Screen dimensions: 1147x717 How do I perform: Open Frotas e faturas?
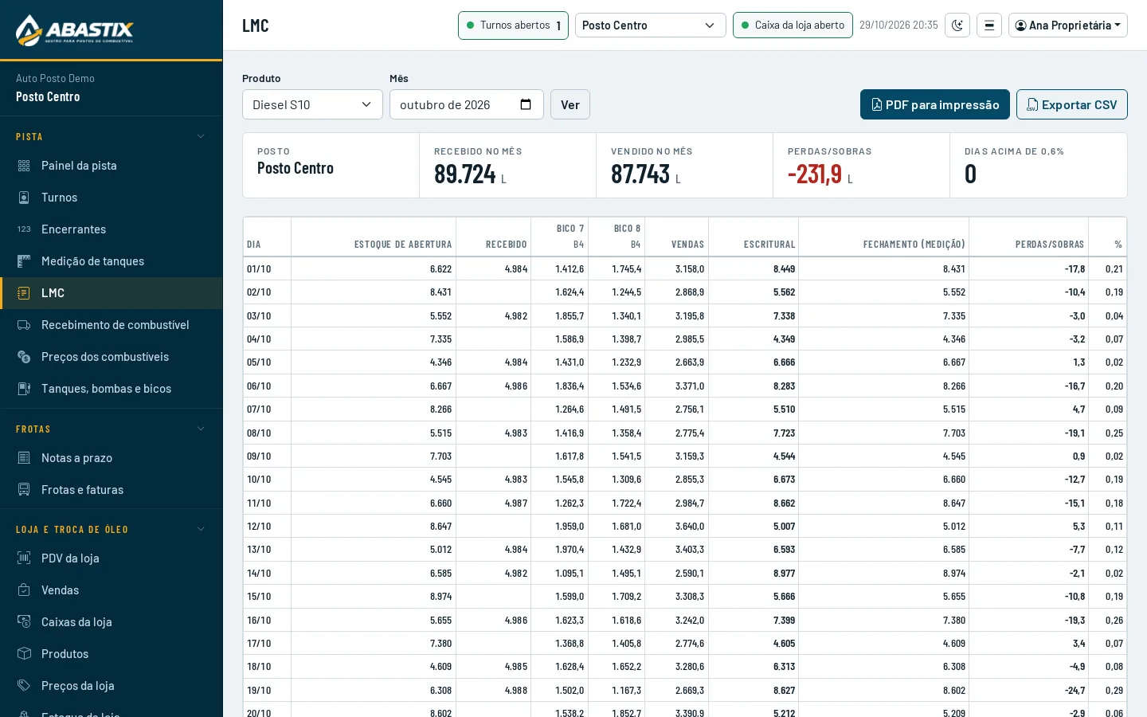tap(112, 490)
